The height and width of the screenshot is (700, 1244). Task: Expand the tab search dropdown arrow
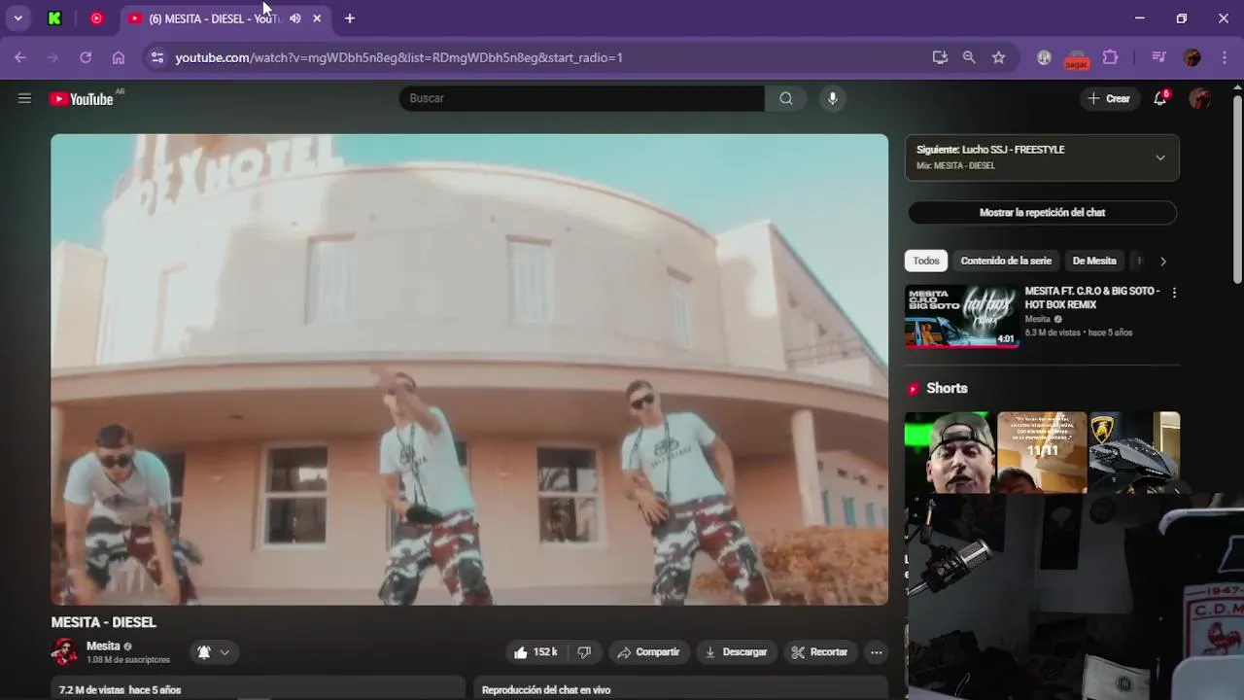click(17, 18)
